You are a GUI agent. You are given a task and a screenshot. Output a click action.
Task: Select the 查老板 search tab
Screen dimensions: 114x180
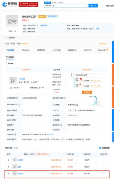(x=54, y=2)
